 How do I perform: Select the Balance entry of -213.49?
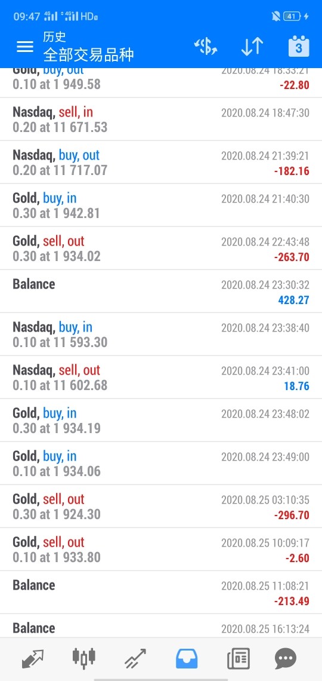(x=161, y=593)
